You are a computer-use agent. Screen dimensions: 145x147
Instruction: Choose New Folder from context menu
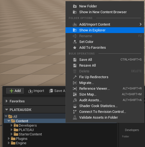click(x=105, y=6)
